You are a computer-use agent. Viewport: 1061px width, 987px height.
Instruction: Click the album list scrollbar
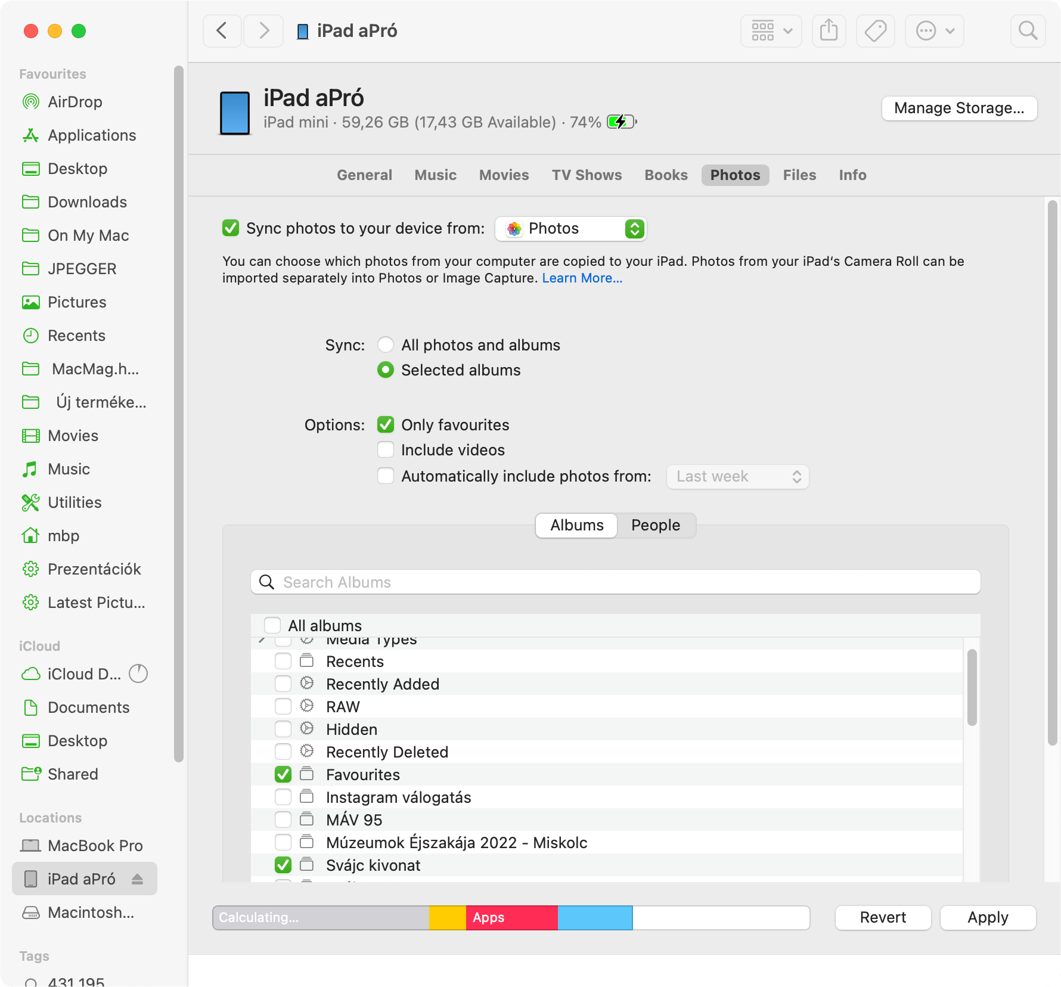972,687
